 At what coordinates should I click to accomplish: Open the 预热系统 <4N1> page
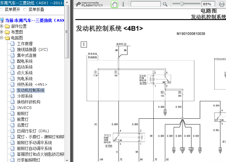(x=32, y=84)
